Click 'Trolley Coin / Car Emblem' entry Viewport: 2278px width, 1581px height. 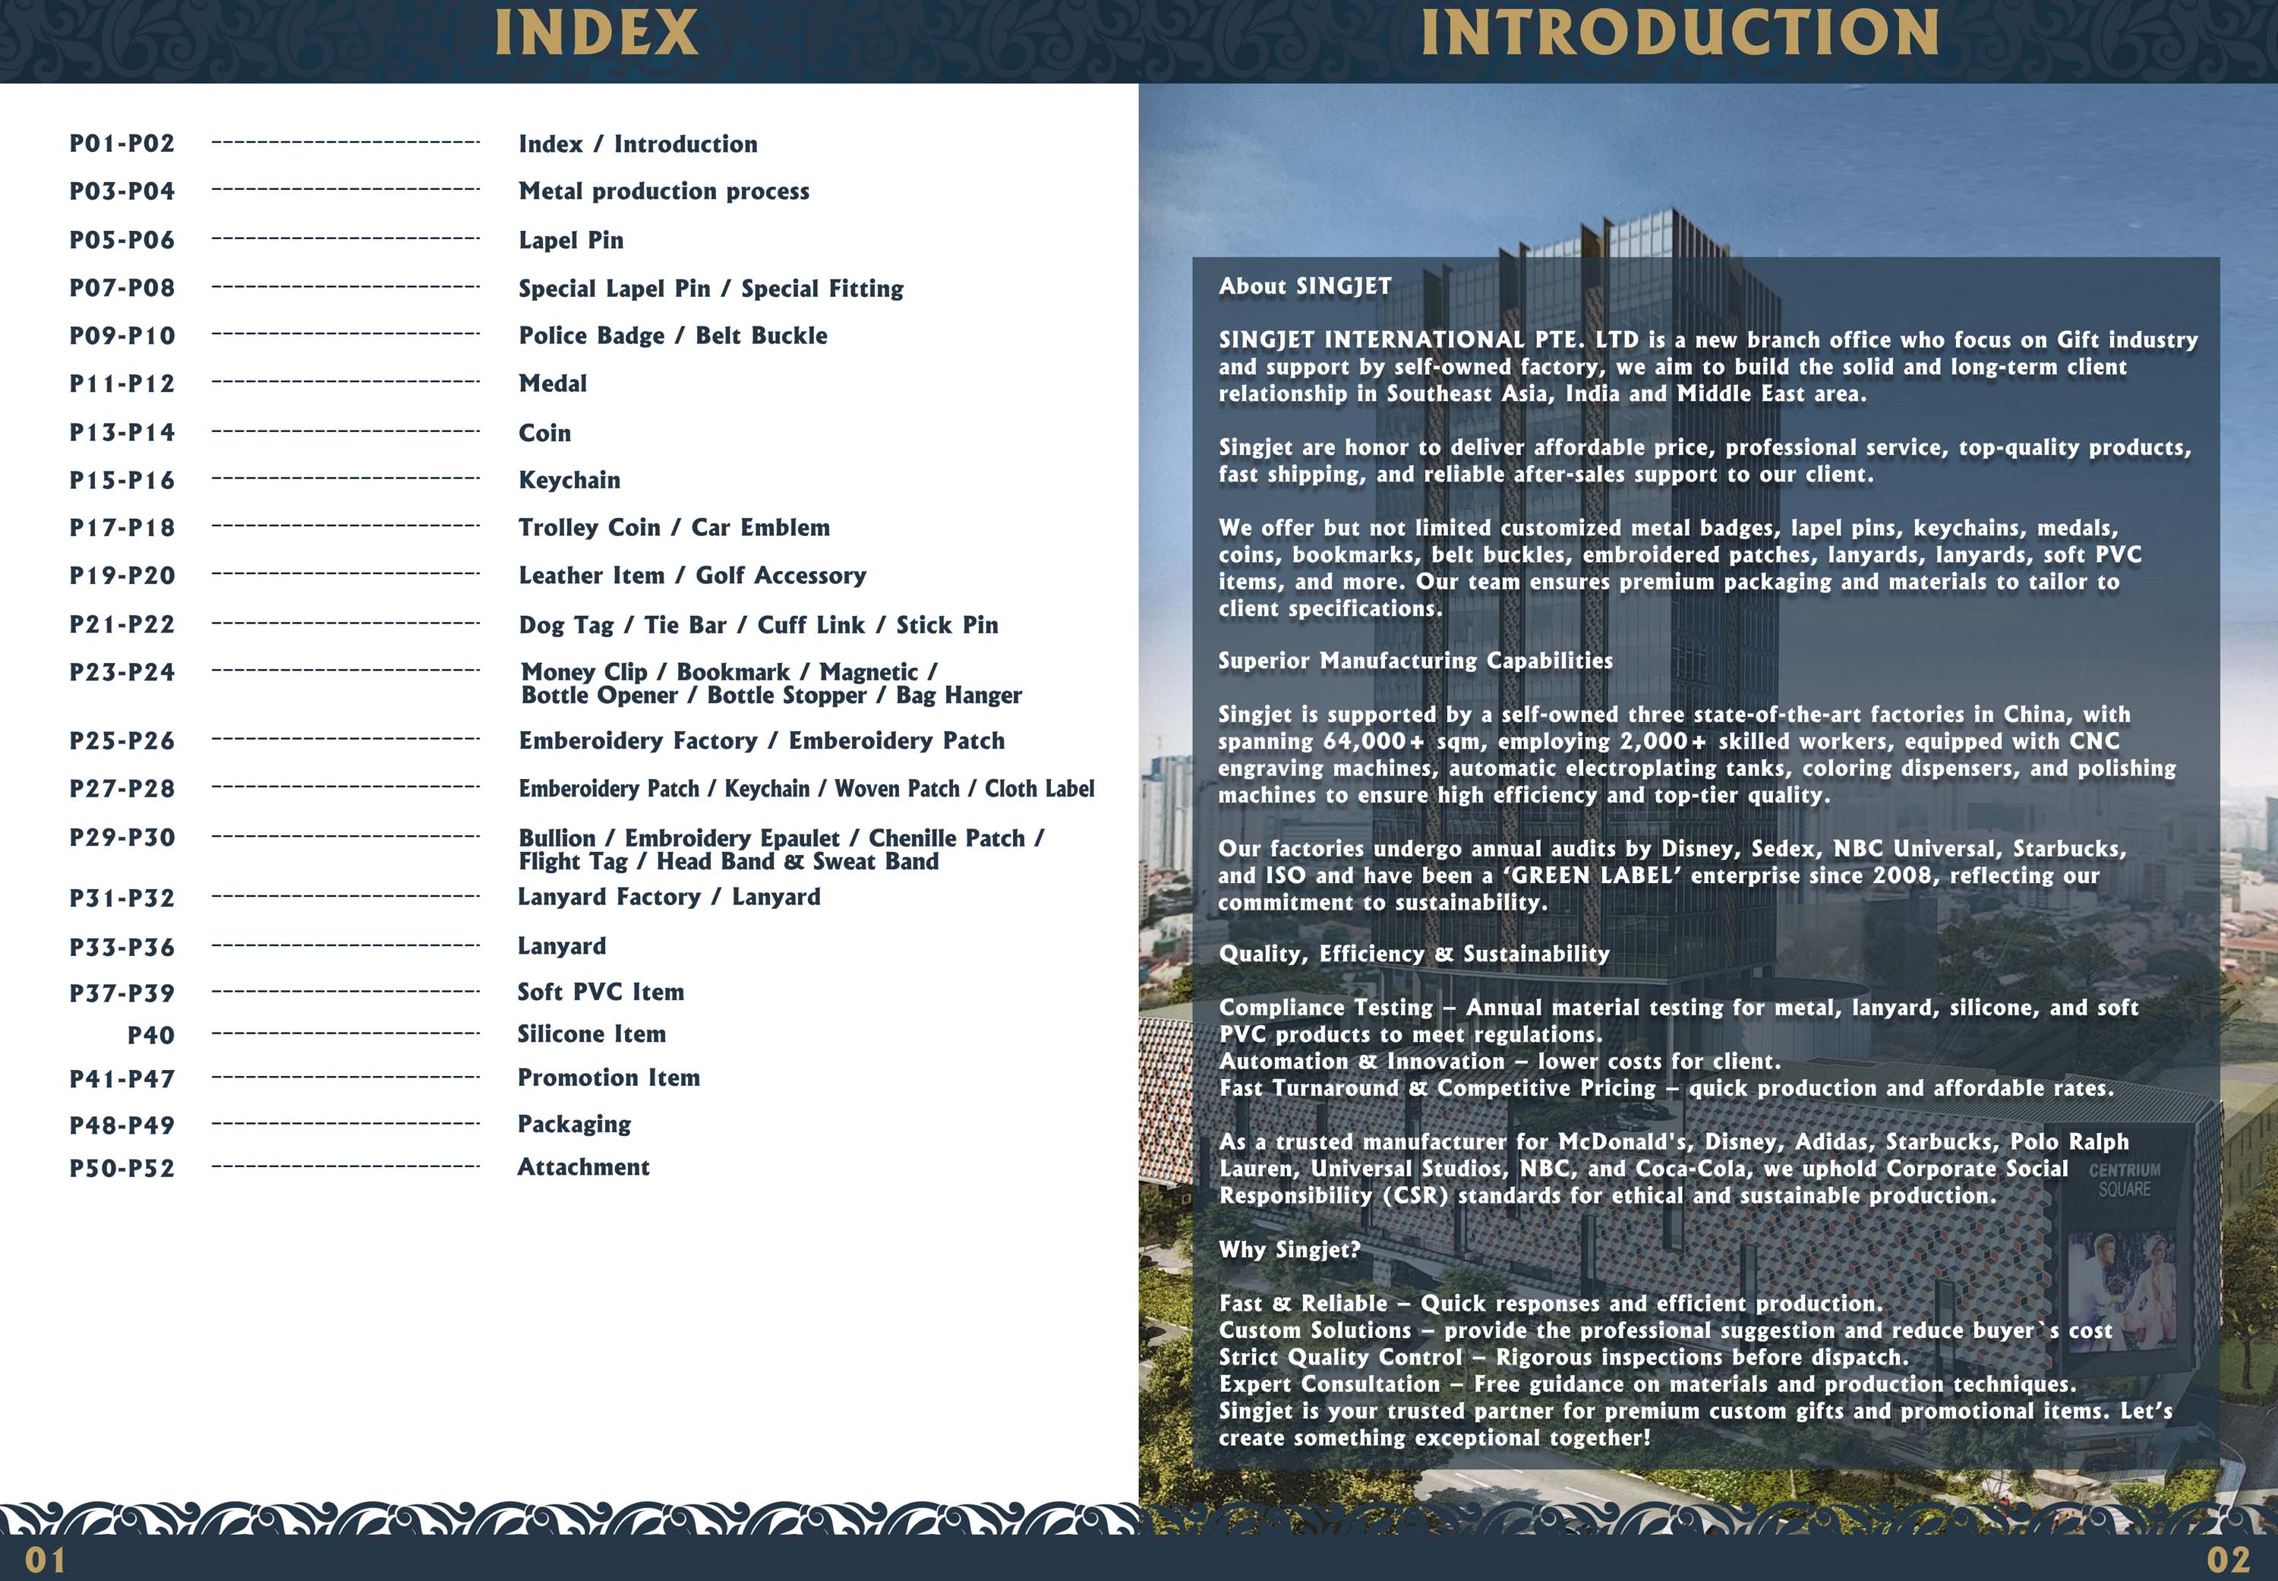pos(674,528)
